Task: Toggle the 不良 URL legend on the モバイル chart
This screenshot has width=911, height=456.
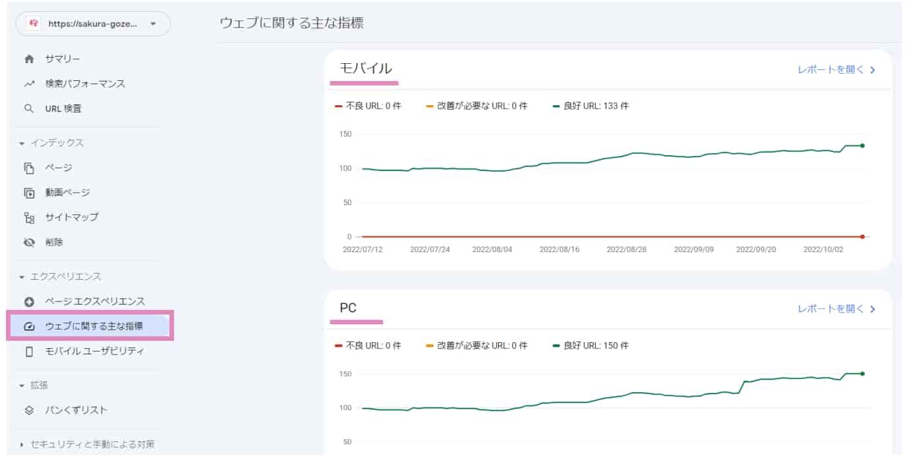Action: [x=369, y=105]
